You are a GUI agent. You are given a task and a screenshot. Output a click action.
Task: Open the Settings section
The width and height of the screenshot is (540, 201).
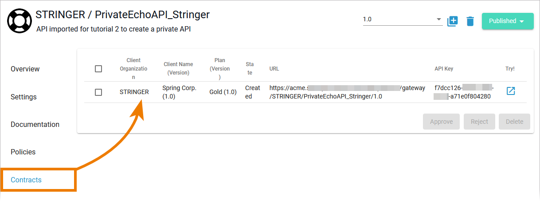23,97
